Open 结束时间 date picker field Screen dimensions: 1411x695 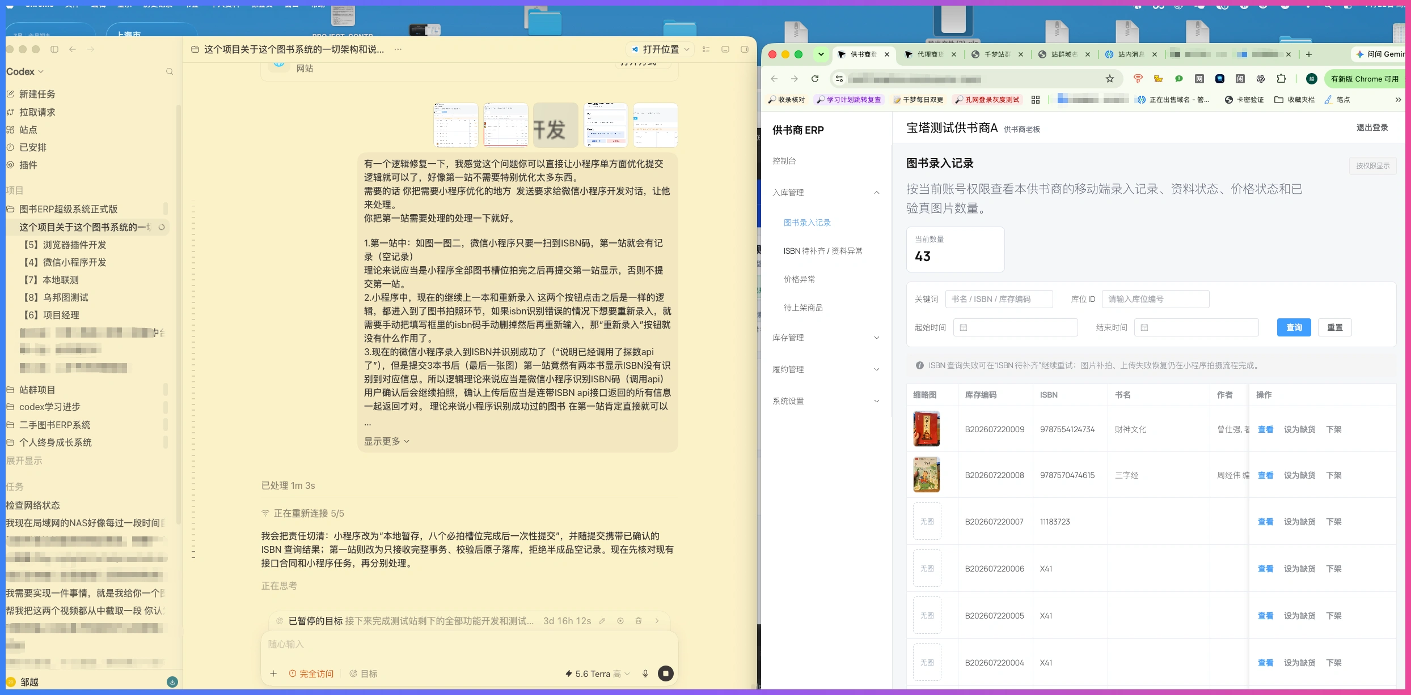(x=1197, y=327)
